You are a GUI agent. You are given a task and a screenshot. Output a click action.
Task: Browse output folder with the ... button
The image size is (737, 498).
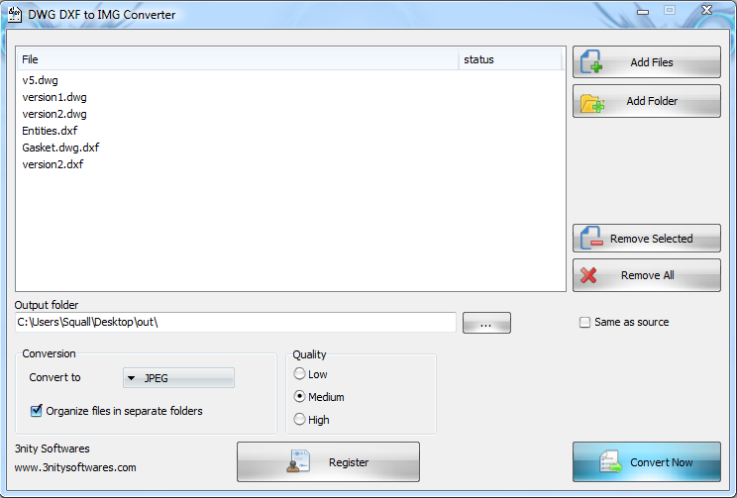[x=486, y=323]
